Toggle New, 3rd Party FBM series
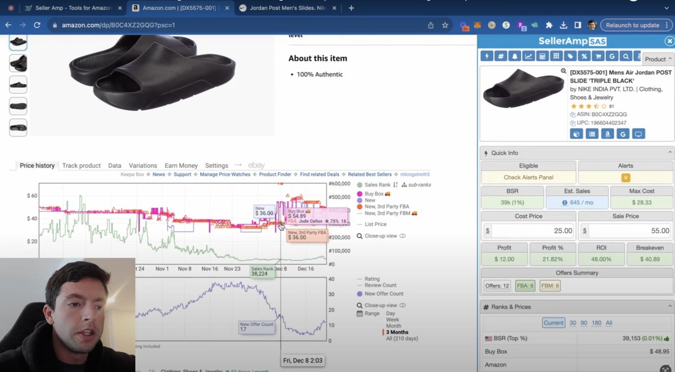675x372 pixels. (387, 214)
